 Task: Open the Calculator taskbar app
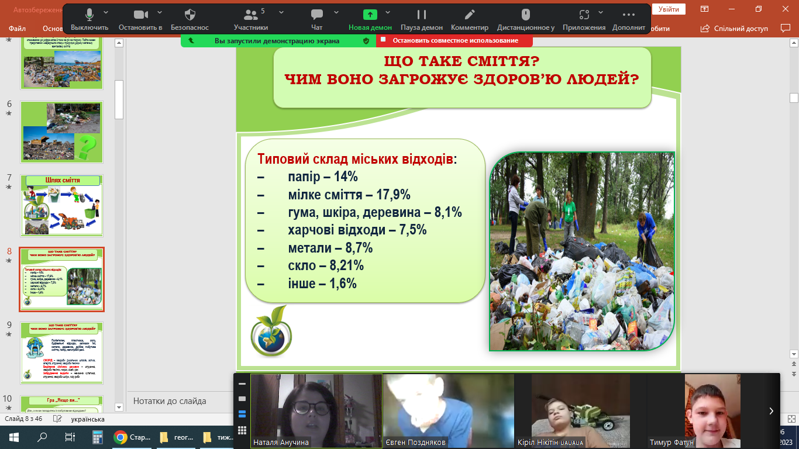pos(97,437)
